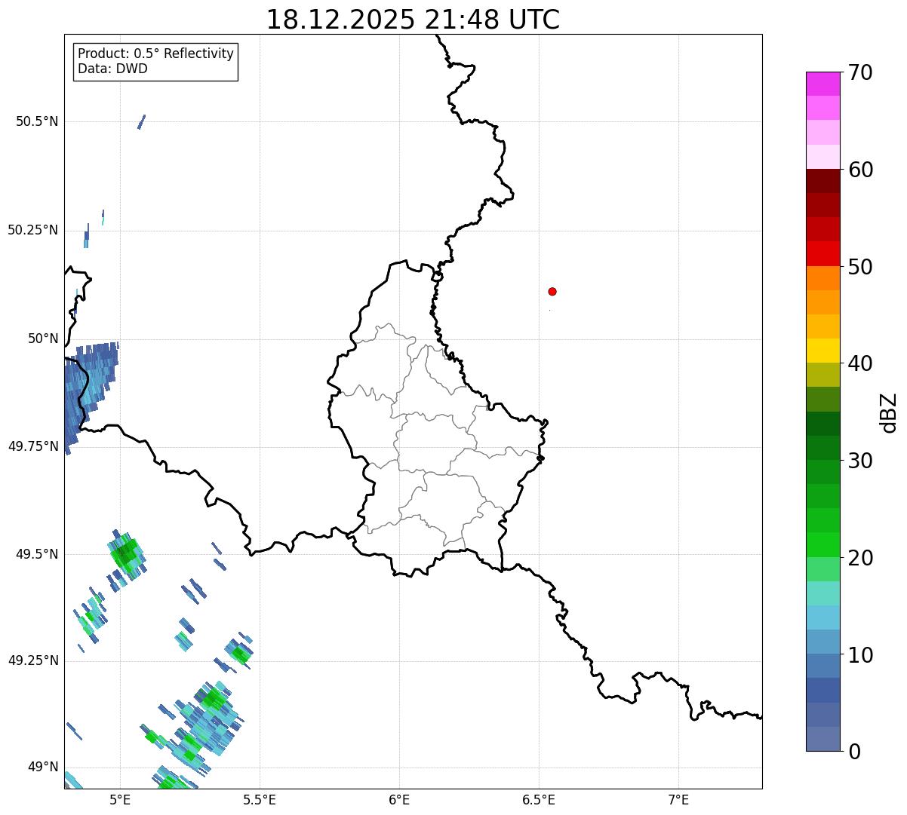Click the colorbar value 20
907x815 pixels.
coord(860,558)
